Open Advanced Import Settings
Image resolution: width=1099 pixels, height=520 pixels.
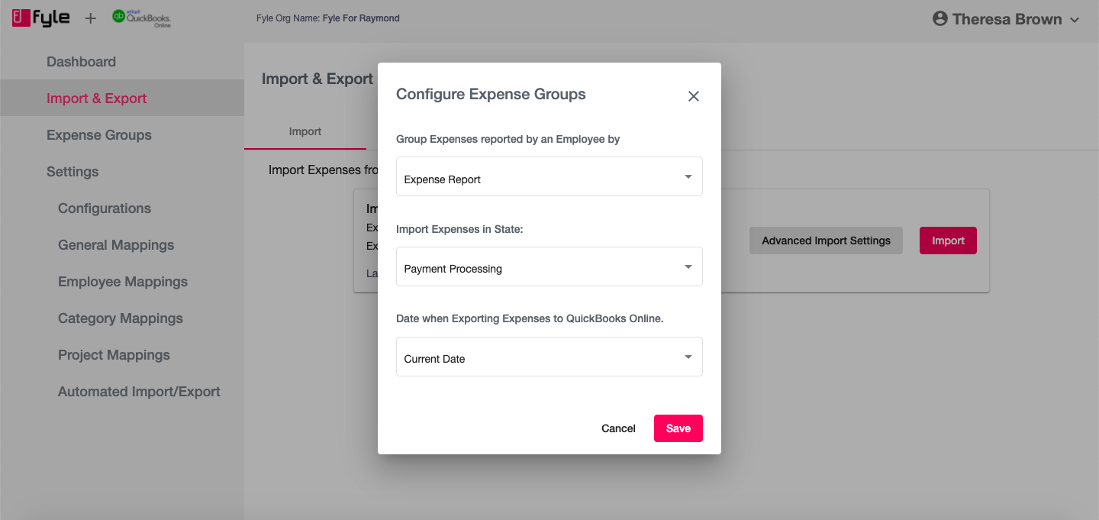[x=826, y=241]
